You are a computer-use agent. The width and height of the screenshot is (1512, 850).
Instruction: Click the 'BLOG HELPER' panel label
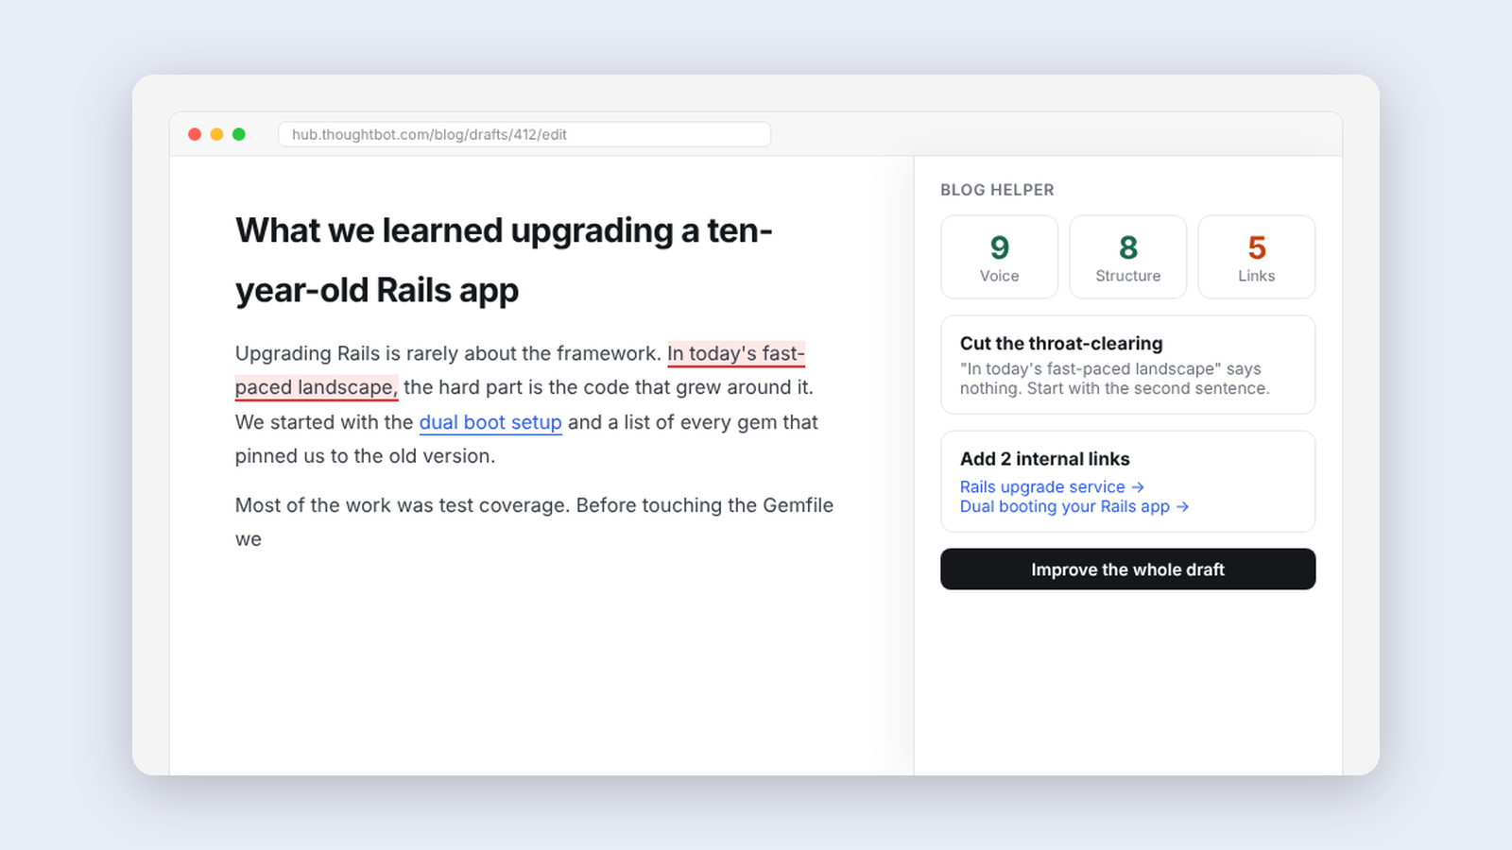tap(997, 190)
